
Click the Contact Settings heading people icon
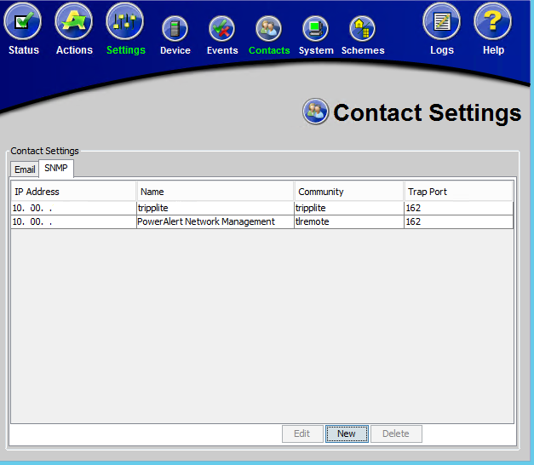[316, 112]
